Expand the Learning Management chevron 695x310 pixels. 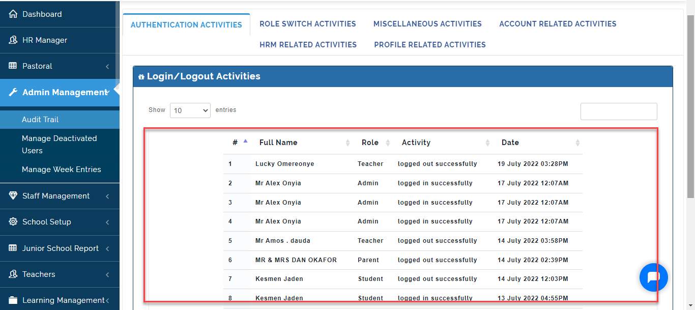tap(107, 301)
